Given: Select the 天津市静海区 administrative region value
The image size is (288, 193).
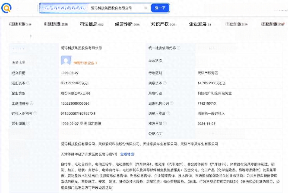Looking at the screenshot, I should point(208,73).
